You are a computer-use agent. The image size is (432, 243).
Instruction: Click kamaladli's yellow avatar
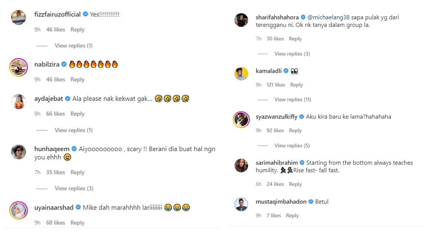pyautogui.click(x=241, y=74)
